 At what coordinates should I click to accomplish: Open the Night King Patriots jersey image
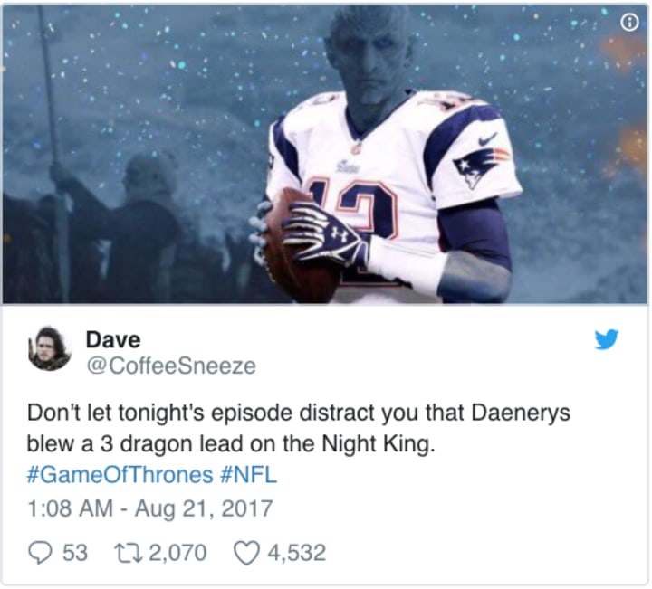(325, 154)
